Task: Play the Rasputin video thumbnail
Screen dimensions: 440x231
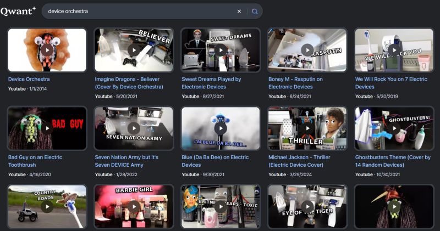Action: point(307,50)
